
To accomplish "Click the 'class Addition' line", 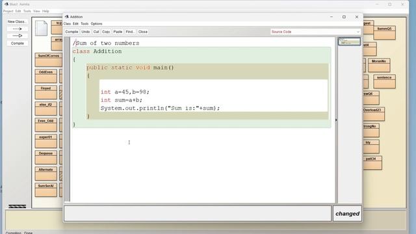I will click(x=97, y=51).
